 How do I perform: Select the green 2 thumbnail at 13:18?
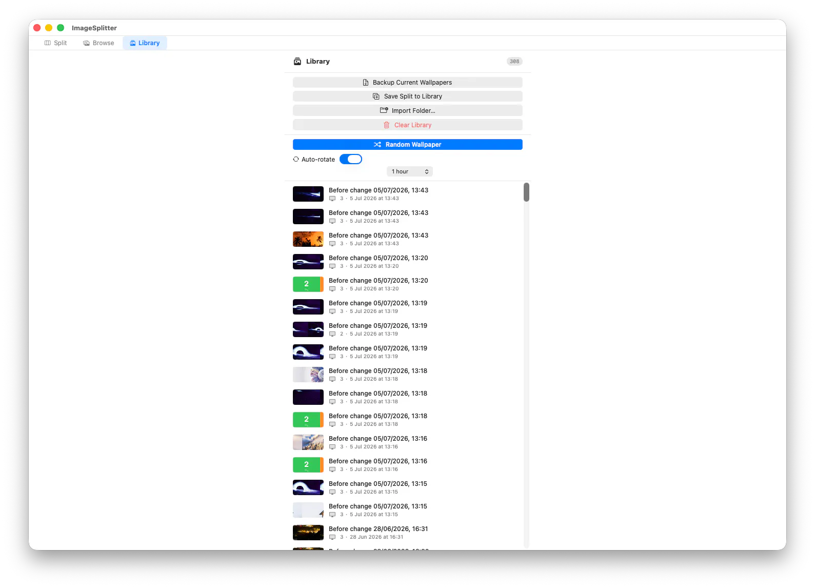click(308, 420)
